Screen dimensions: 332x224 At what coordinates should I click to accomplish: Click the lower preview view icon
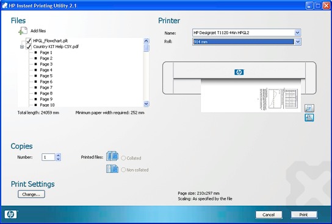coord(309,117)
